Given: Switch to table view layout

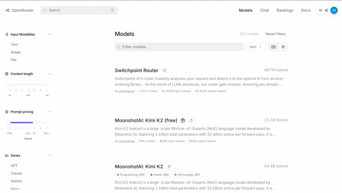Looking at the screenshot, I should point(274,47).
